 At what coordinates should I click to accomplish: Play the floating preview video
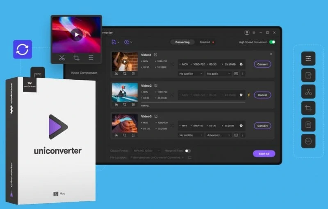(x=76, y=35)
